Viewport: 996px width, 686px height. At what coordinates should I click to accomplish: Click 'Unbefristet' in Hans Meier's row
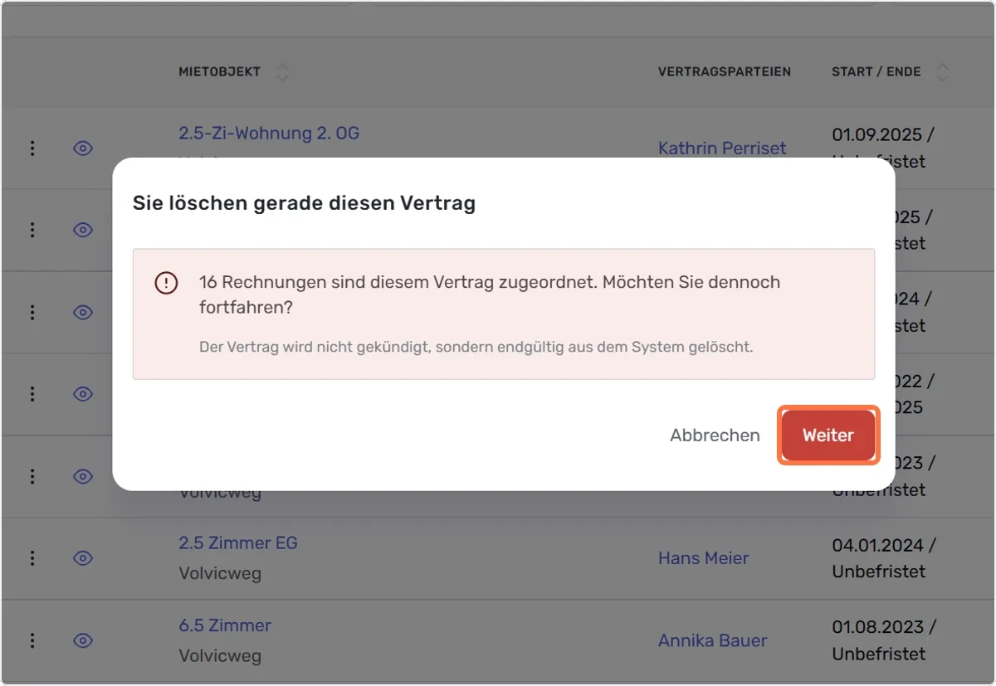click(878, 572)
